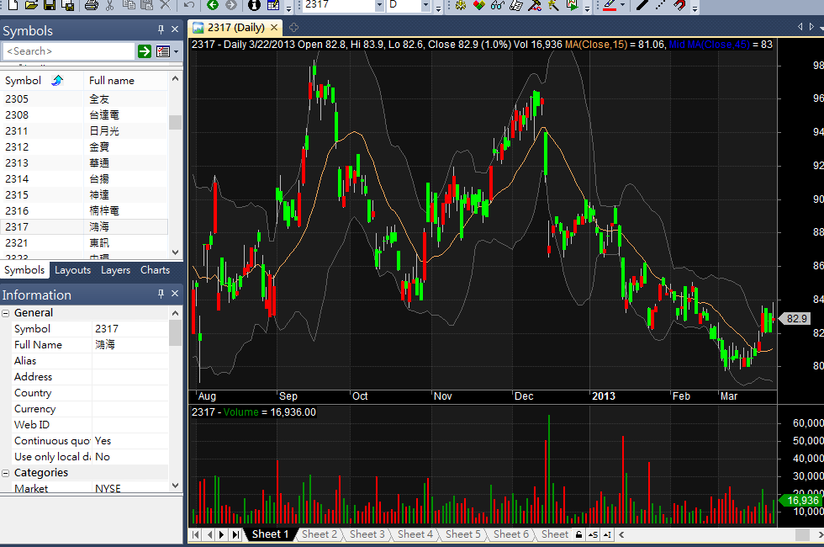Click the Full name column header
The width and height of the screenshot is (824, 547).
125,81
